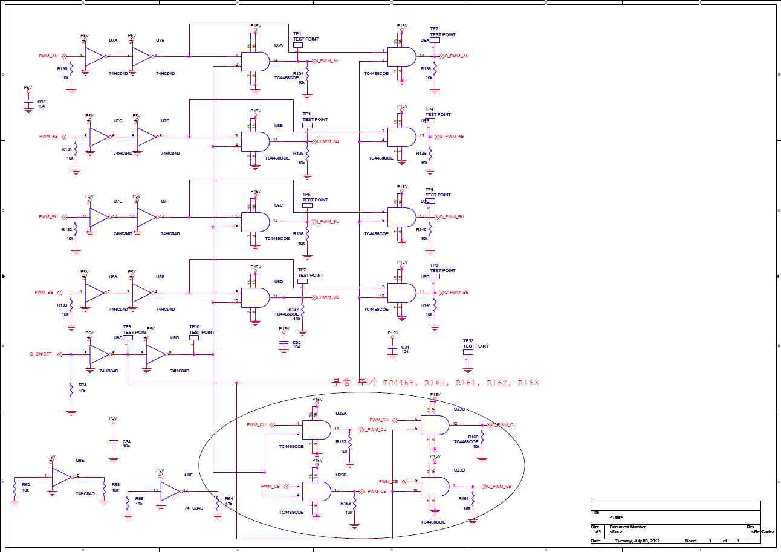Select the O_PWM_AU output port label
Screen dimensions: 781x552
click(x=457, y=56)
